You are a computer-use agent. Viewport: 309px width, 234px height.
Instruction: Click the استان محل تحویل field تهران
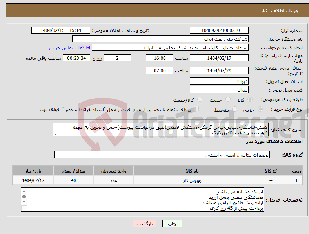pyautogui.click(x=219, y=81)
